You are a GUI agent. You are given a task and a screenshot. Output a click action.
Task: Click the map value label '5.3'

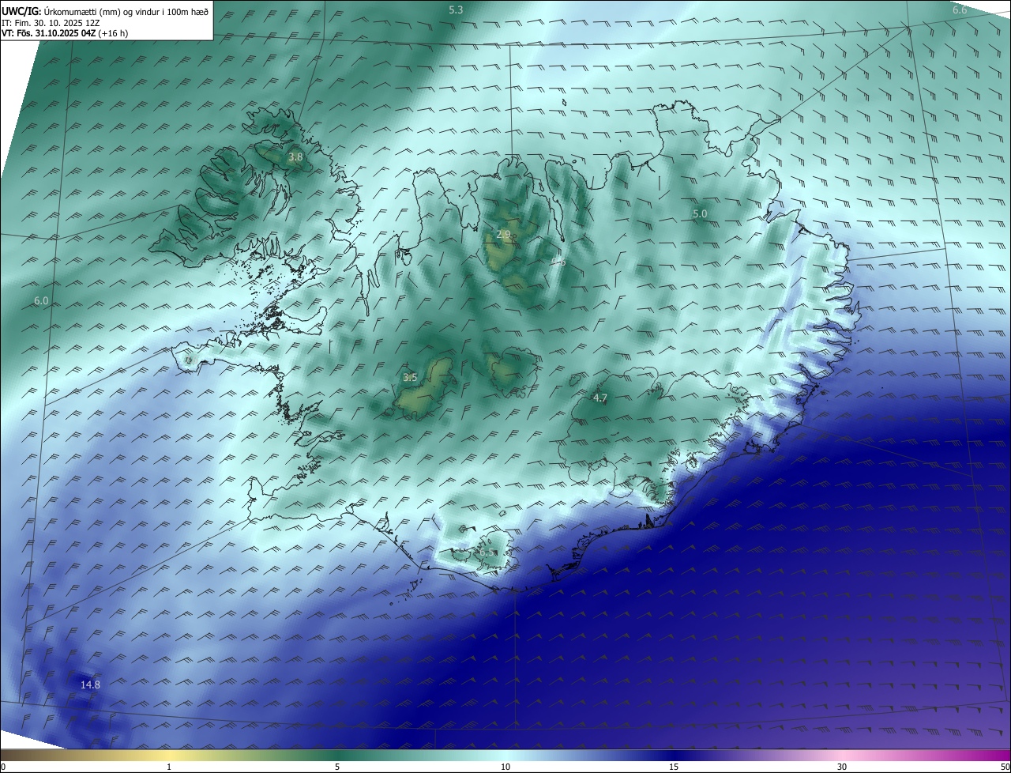(456, 9)
